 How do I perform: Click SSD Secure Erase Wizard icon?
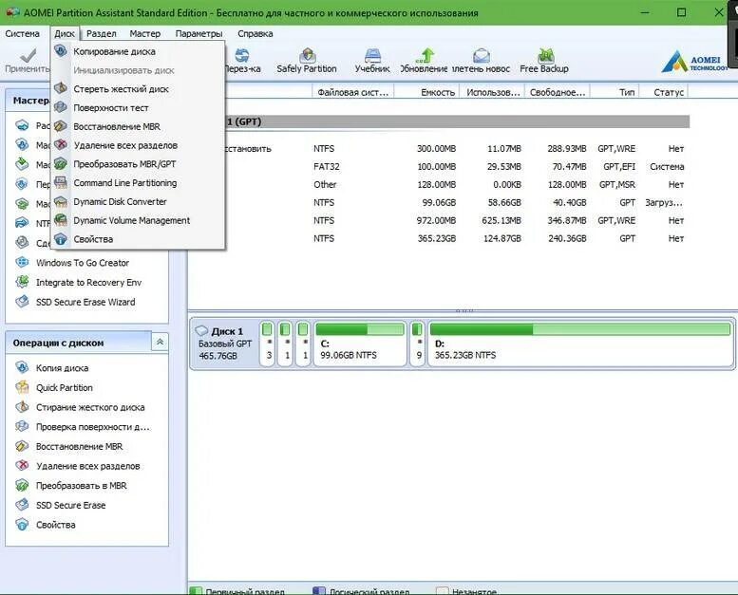coord(22,302)
